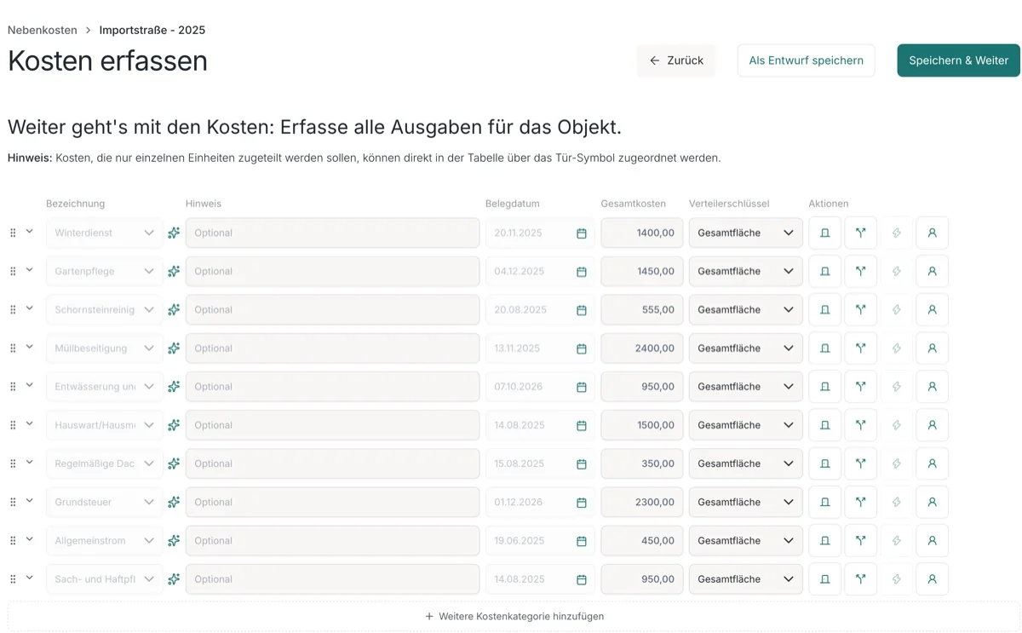This screenshot has width=1022, height=633.
Task: Click Speichern & Weiter
Action: pyautogui.click(x=958, y=60)
